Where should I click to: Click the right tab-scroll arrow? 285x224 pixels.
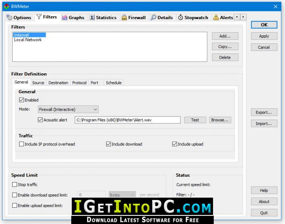pyautogui.click(x=243, y=17)
